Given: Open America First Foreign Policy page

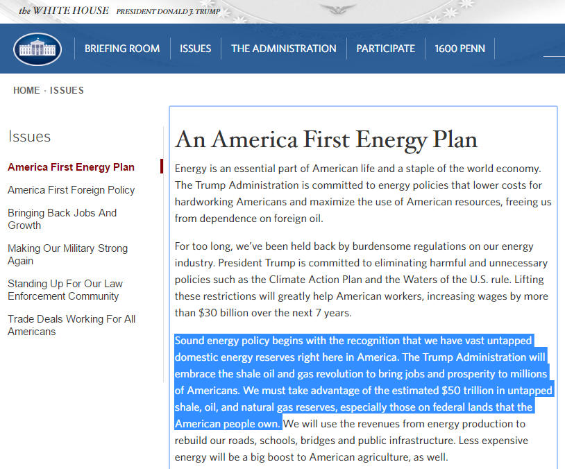Looking at the screenshot, I should click(71, 190).
